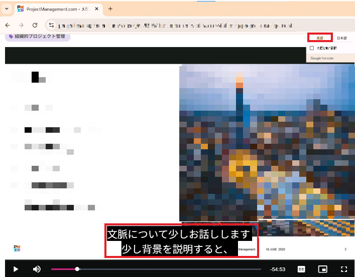Screen dimensions: 355x277
Task: Click the address bar URL field
Action: pos(176,25)
